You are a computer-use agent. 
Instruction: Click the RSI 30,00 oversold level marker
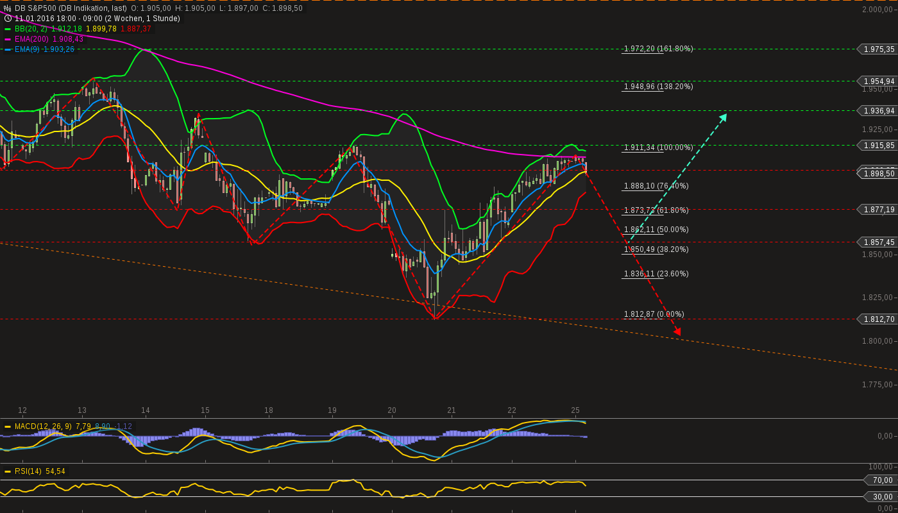pyautogui.click(x=881, y=496)
